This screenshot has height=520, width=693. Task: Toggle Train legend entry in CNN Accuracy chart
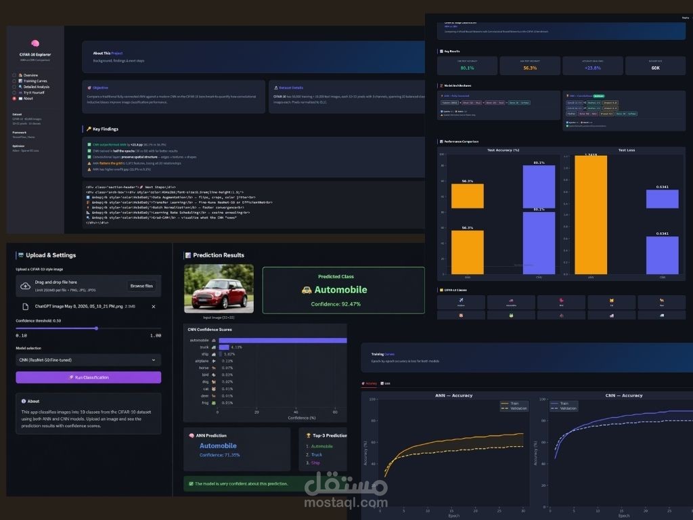pos(560,404)
